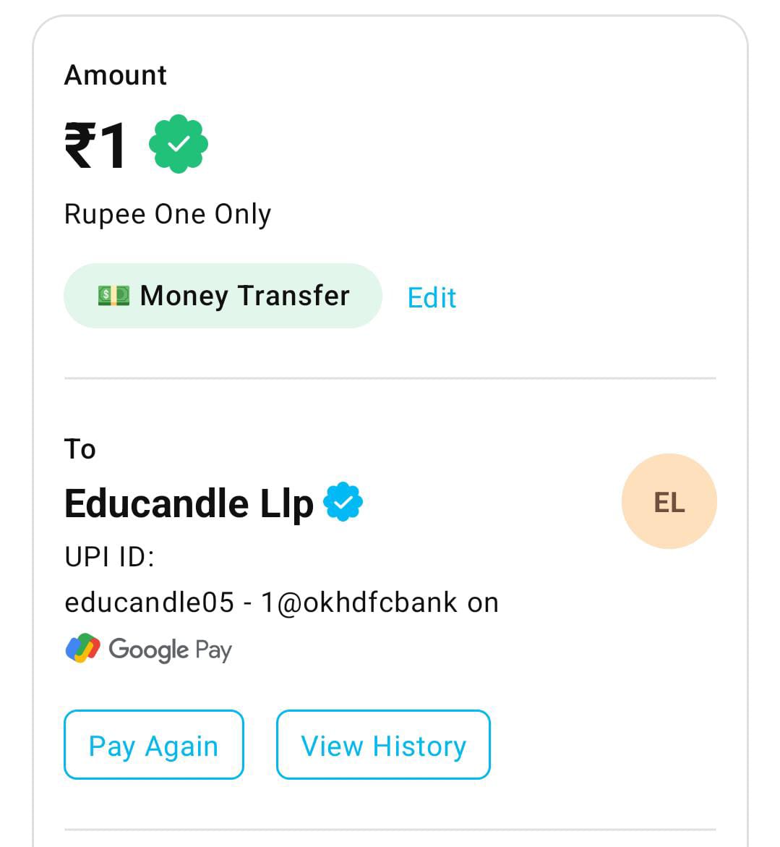Click the green verified checkmark badge

coord(179,144)
